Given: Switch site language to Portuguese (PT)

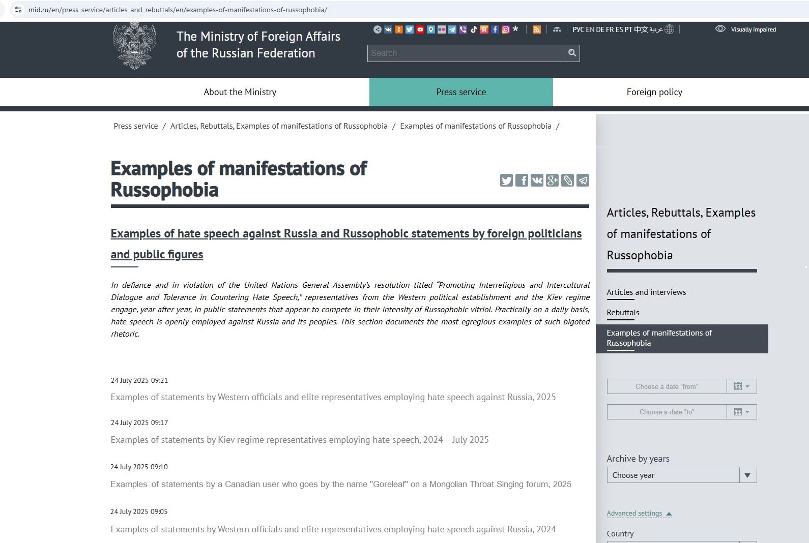Looking at the screenshot, I should (629, 29).
